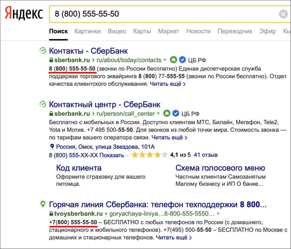Open the 41 отзыв reviews link
This screenshot has width=291, height=249.
tap(205, 155)
